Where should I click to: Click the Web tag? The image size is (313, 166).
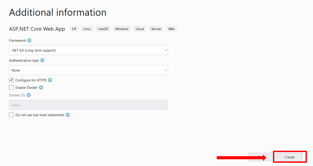[x=171, y=29]
